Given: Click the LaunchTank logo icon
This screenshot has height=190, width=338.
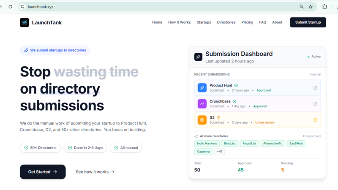Looking at the screenshot, I should point(25,22).
